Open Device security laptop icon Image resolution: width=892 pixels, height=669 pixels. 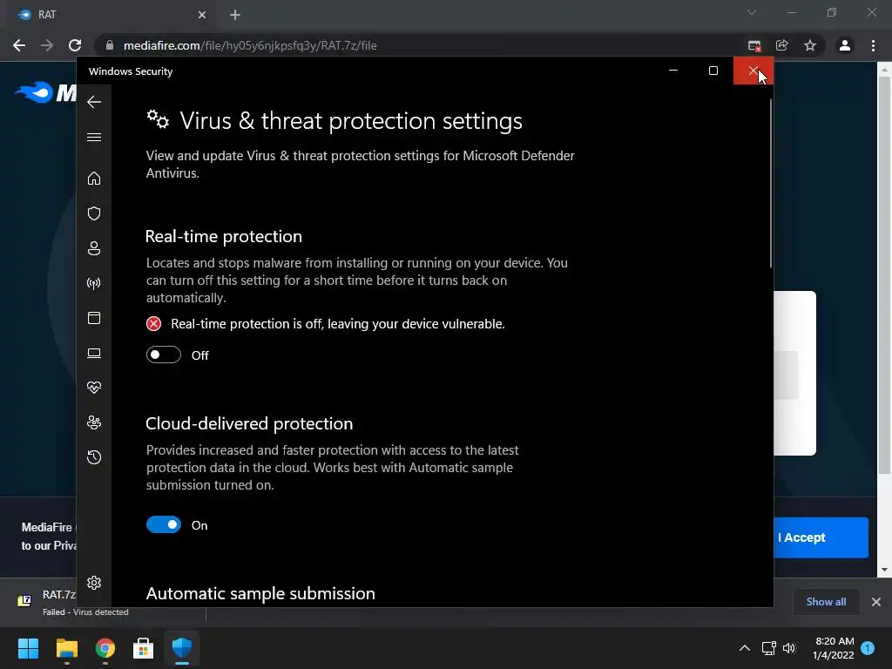(94, 354)
